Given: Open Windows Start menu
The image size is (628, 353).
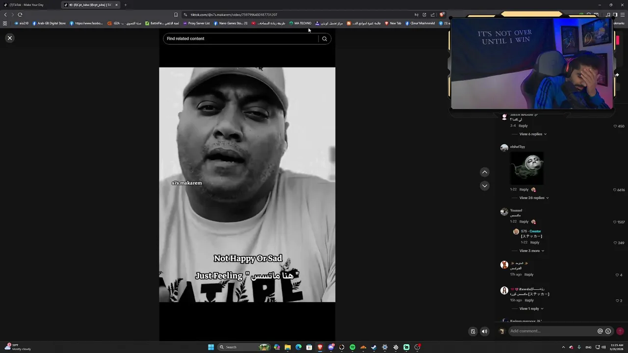Looking at the screenshot, I should (211, 347).
